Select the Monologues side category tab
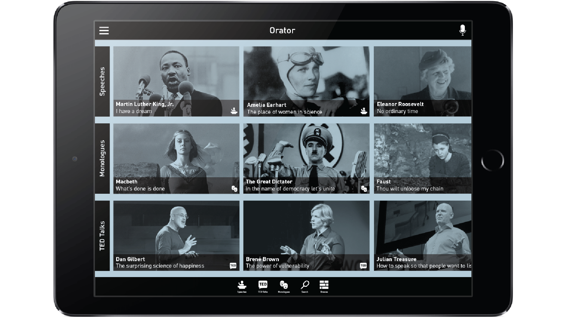The image size is (566, 318). (102, 158)
